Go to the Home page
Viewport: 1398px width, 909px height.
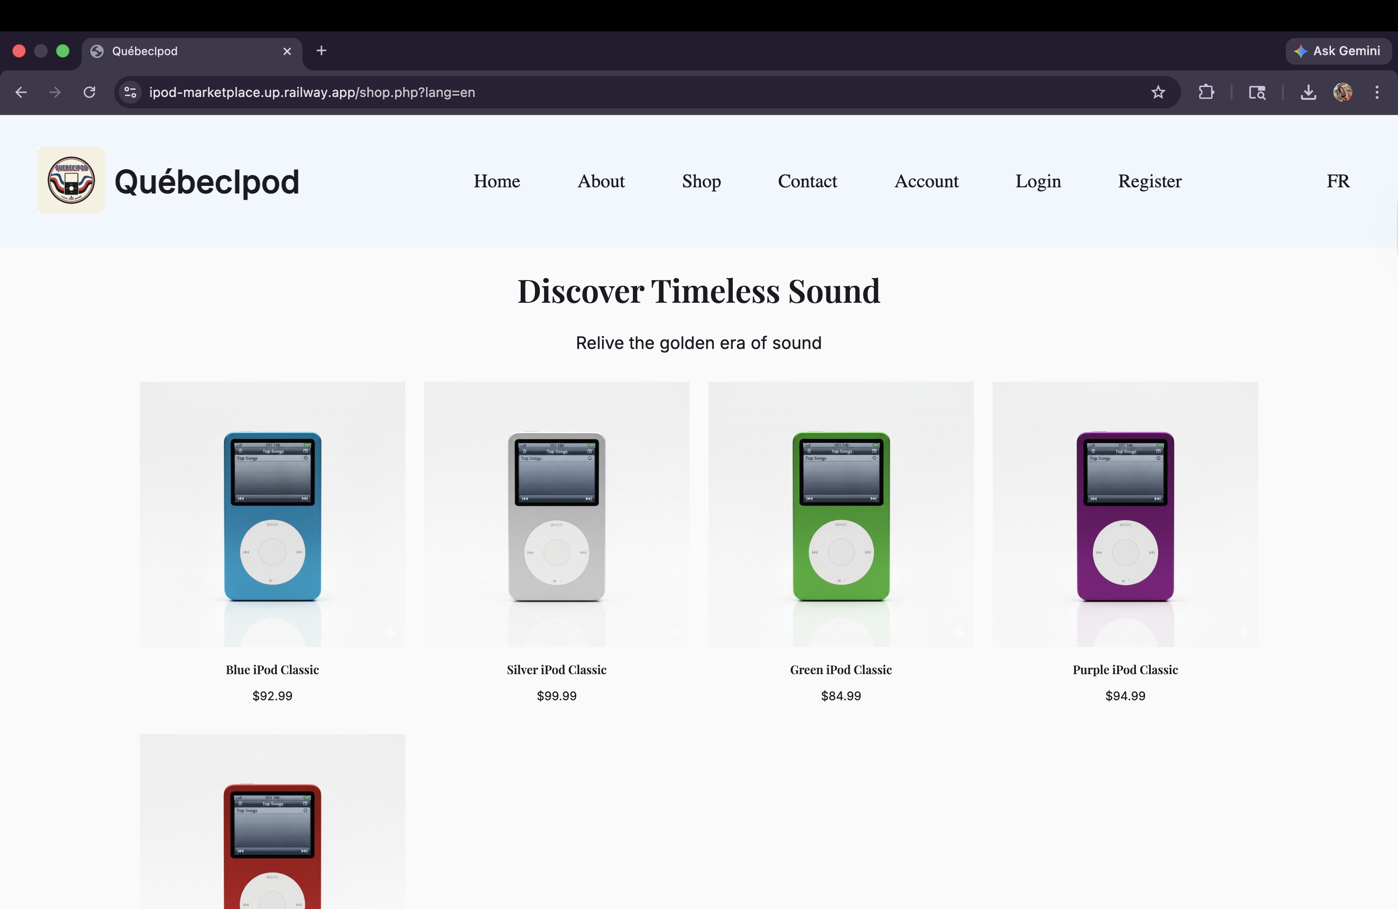click(x=497, y=181)
